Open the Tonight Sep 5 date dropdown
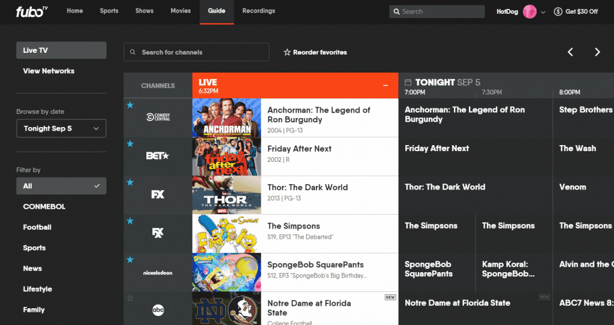 (x=61, y=128)
